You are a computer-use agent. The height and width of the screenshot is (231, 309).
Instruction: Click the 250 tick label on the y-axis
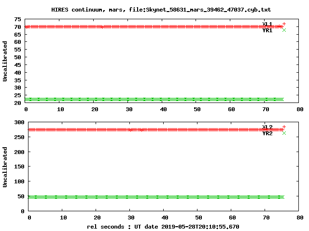point(19,137)
